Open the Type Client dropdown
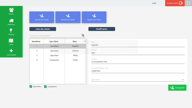Image resolution: width=192 pixels, height=108 pixels. [138, 79]
